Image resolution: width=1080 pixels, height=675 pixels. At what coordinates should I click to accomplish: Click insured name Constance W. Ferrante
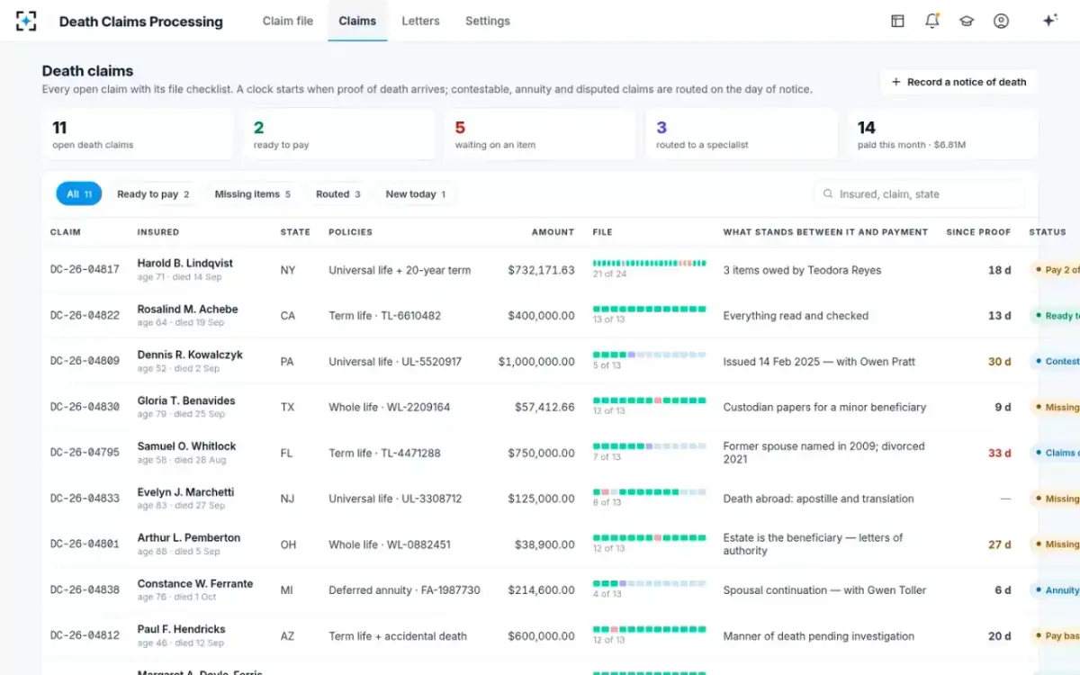click(195, 583)
